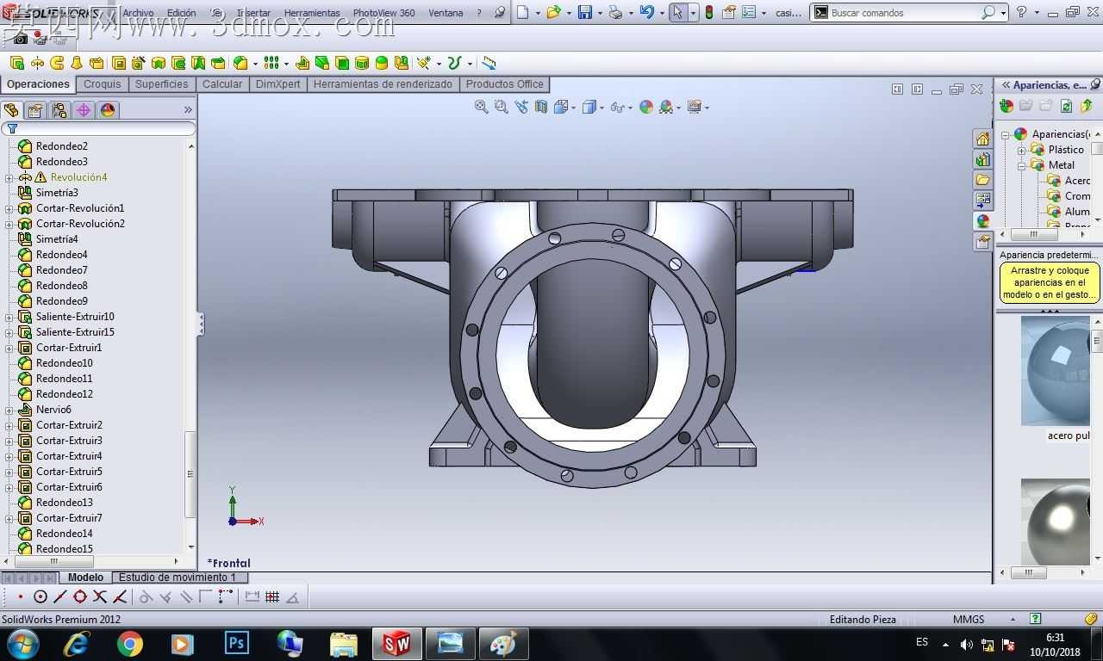Open the PropertyManager tab icon
Image resolution: width=1103 pixels, height=661 pixels.
[x=35, y=110]
